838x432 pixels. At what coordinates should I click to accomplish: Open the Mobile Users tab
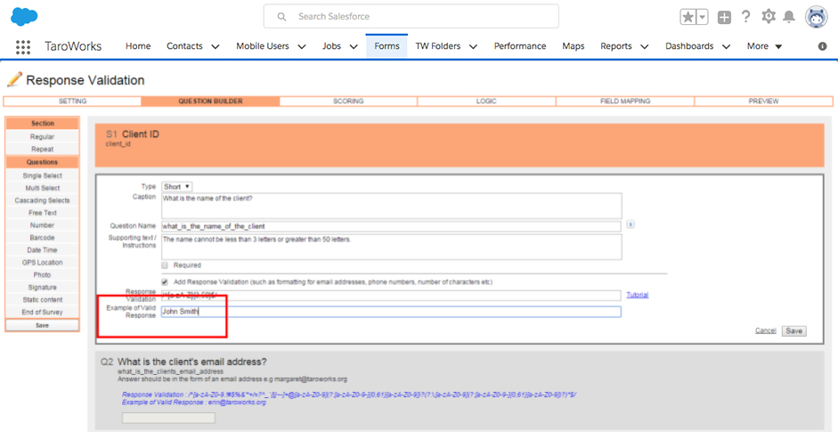coord(263,46)
